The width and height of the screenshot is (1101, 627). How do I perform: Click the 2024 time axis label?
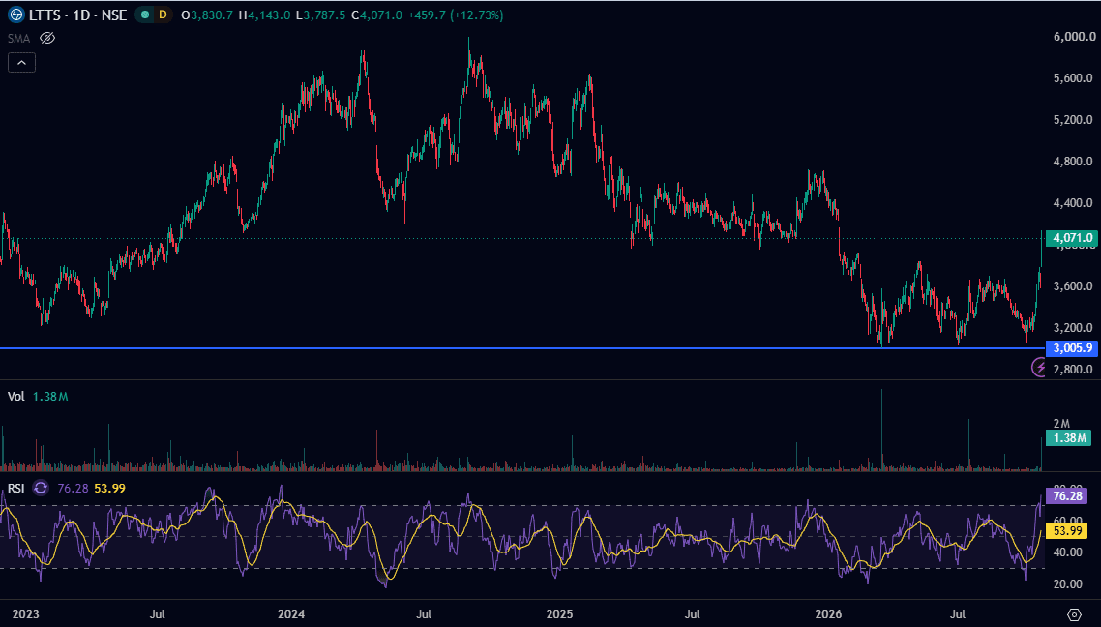pyautogui.click(x=291, y=614)
